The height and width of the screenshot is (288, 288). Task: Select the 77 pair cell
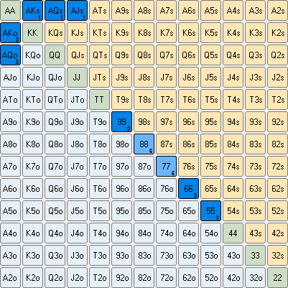click(166, 167)
